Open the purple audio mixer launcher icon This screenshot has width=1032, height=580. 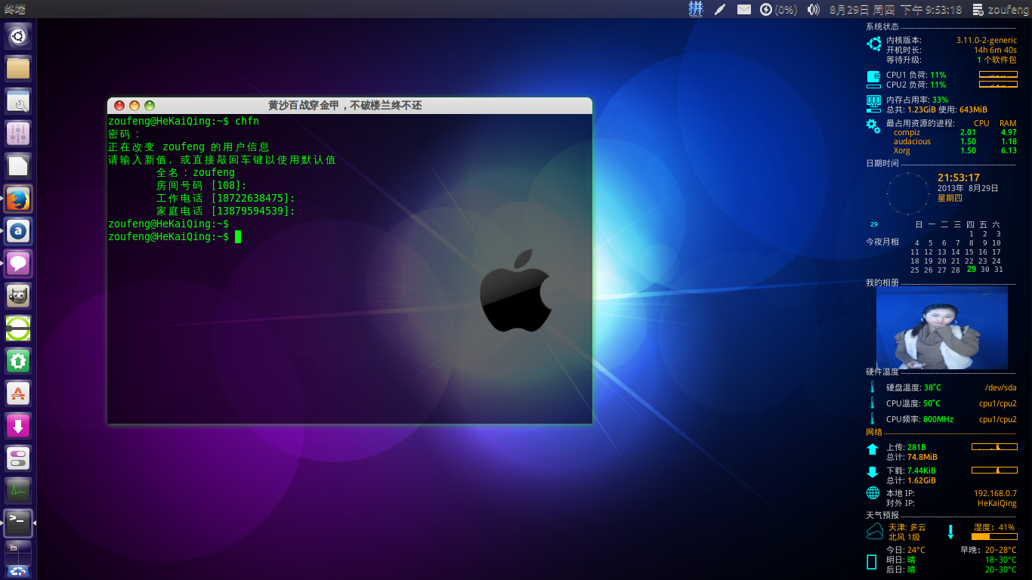(18, 134)
